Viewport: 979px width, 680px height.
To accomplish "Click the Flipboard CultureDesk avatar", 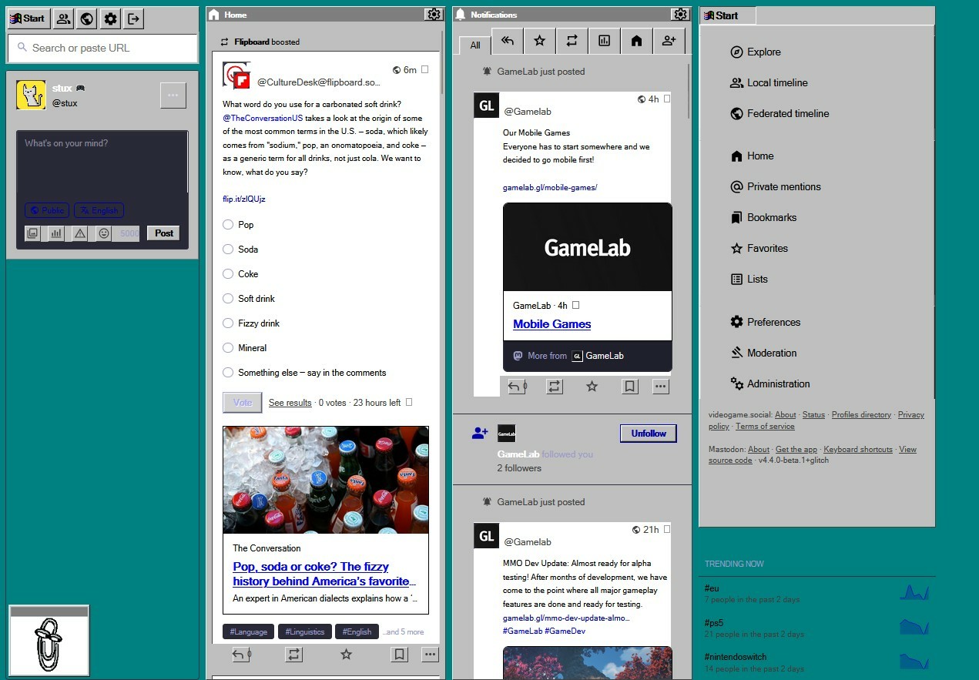I will (x=236, y=75).
